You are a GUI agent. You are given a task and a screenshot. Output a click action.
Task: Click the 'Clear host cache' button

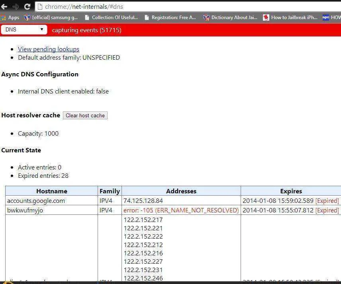click(x=85, y=115)
